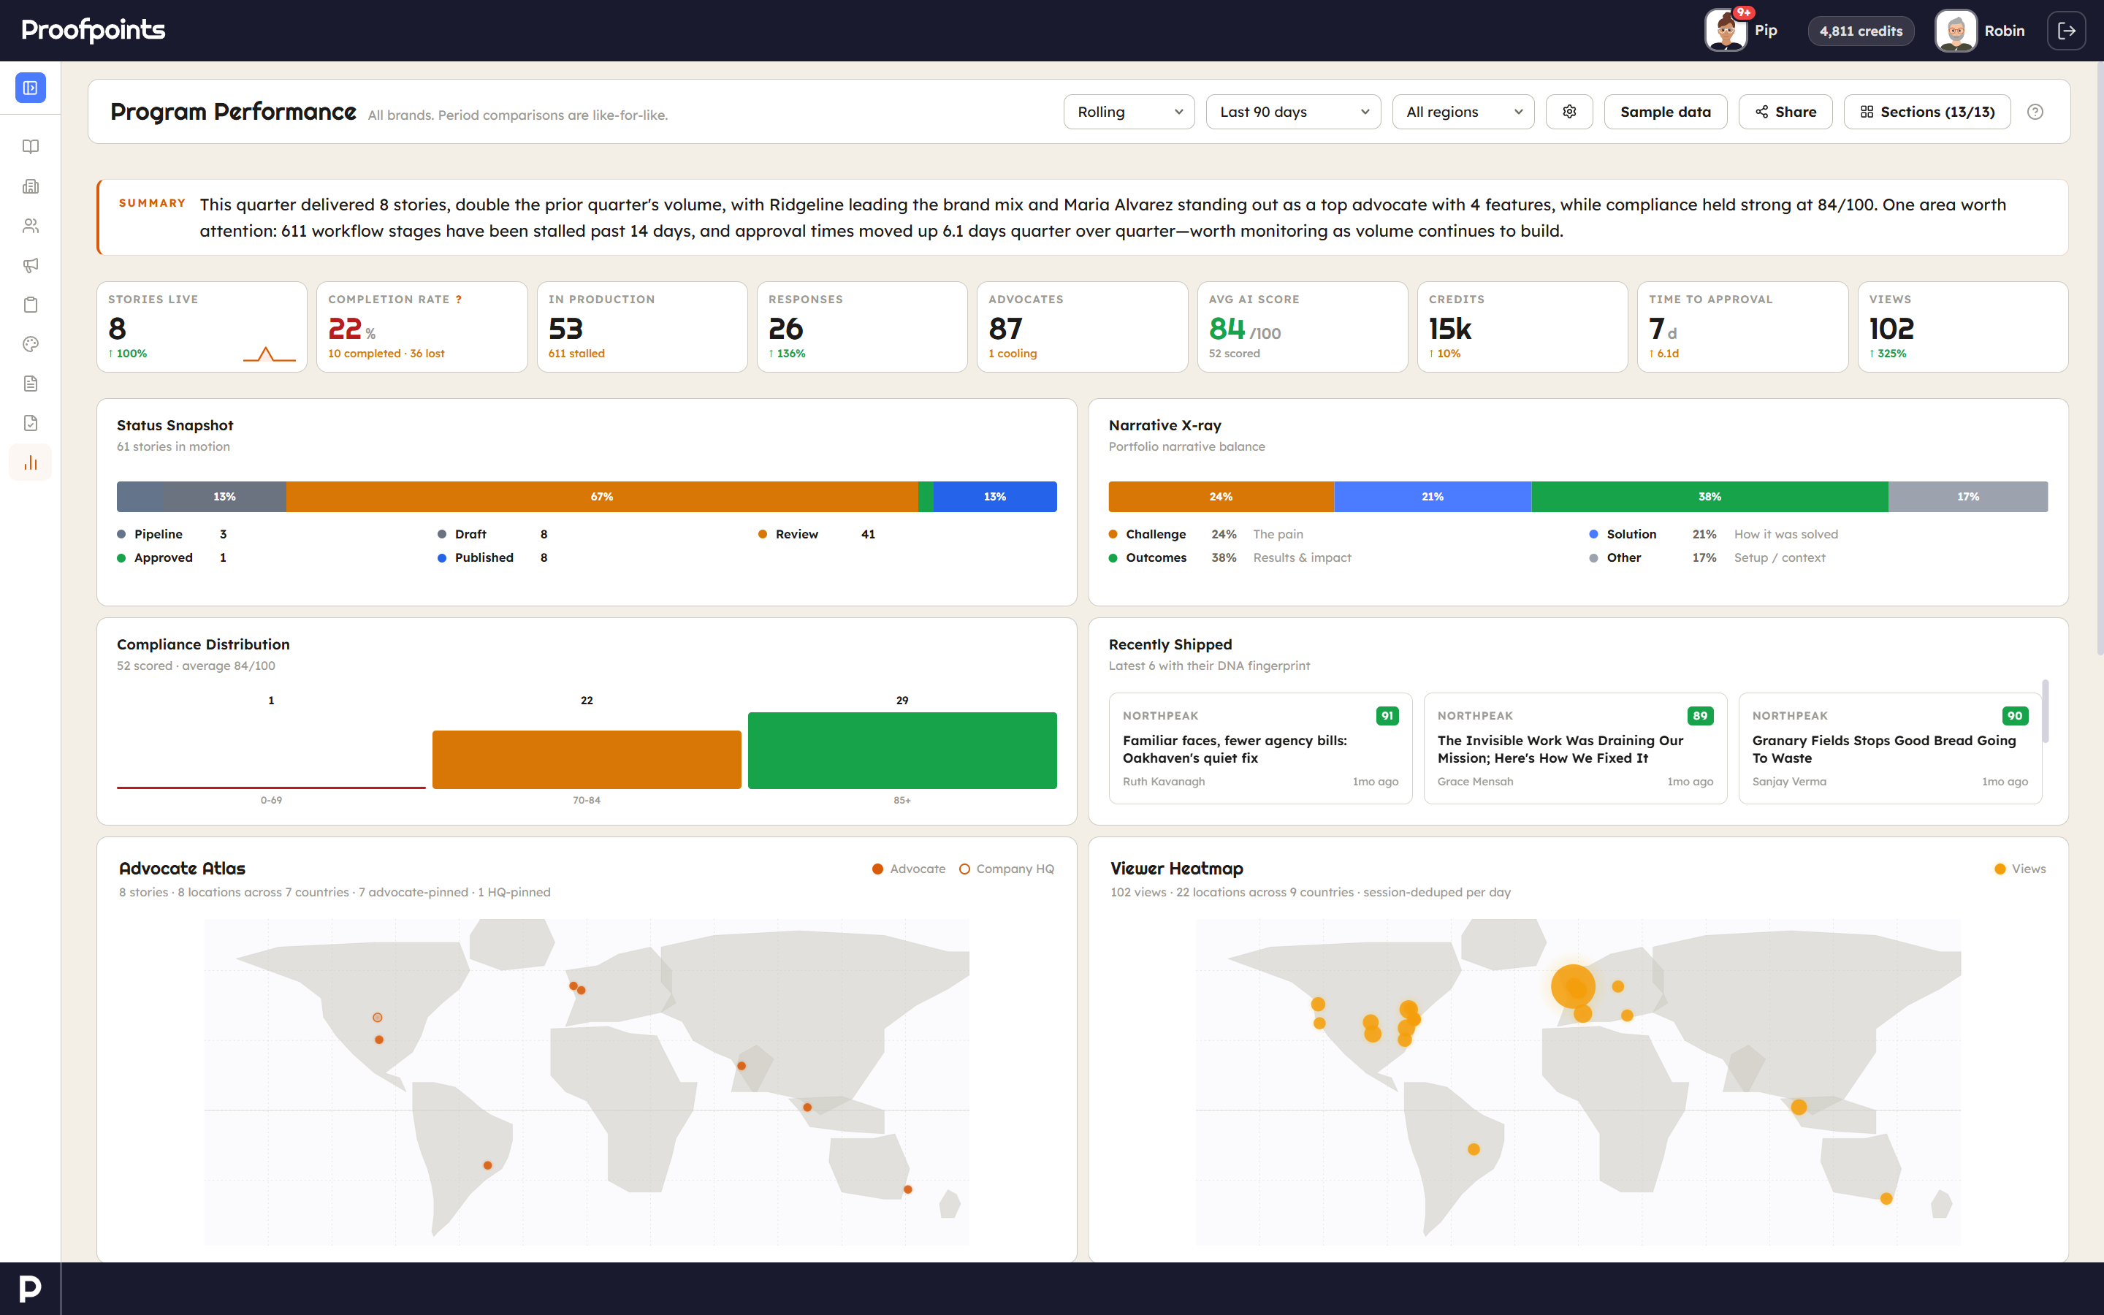Click the Completion Rate question mark hint
This screenshot has width=2104, height=1315.
(459, 300)
